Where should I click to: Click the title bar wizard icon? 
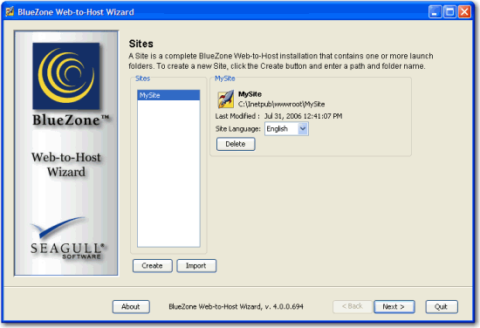(10, 11)
